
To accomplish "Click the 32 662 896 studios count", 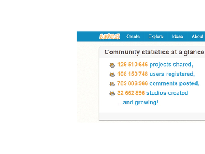I will [131, 93].
